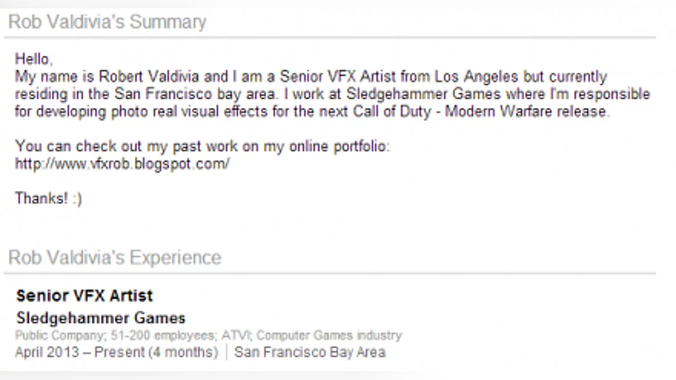Viewport: 676px width, 380px height.
Task: Click the Rob Valdivia's Summary heading
Action: coord(107,23)
